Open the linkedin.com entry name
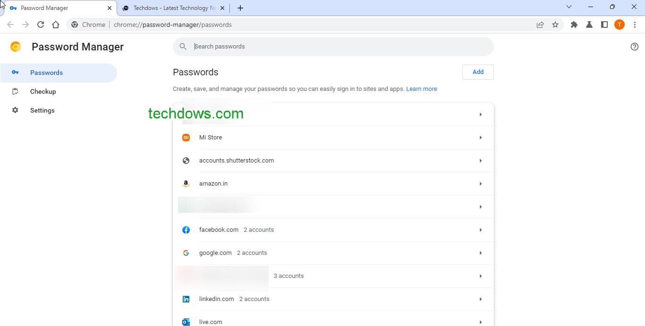 [x=217, y=299]
